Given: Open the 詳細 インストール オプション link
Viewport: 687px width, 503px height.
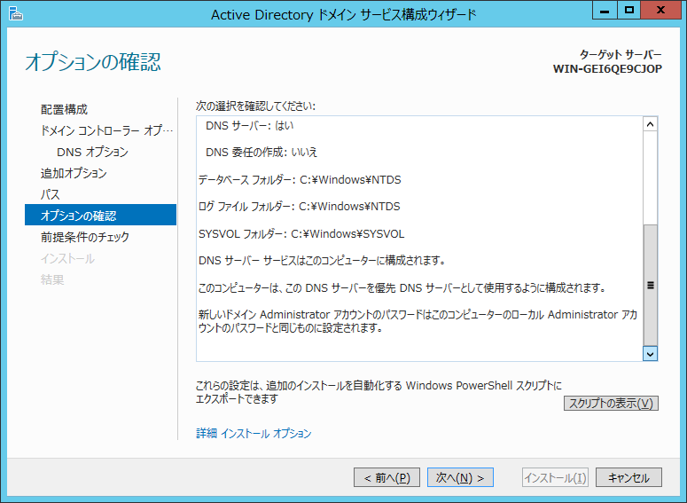Looking at the screenshot, I should 254,434.
